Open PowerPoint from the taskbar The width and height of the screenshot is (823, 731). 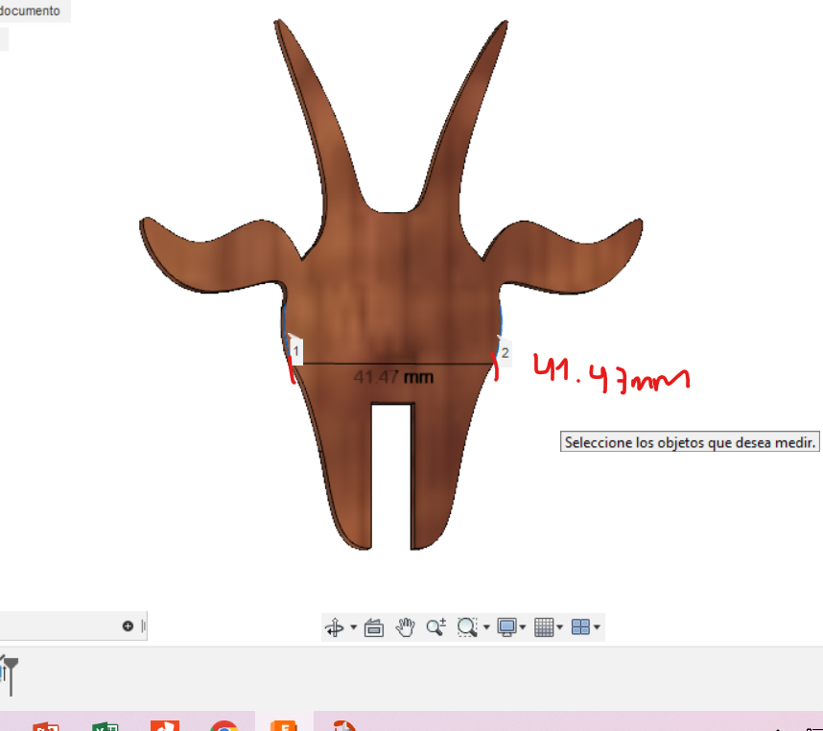pos(46,726)
